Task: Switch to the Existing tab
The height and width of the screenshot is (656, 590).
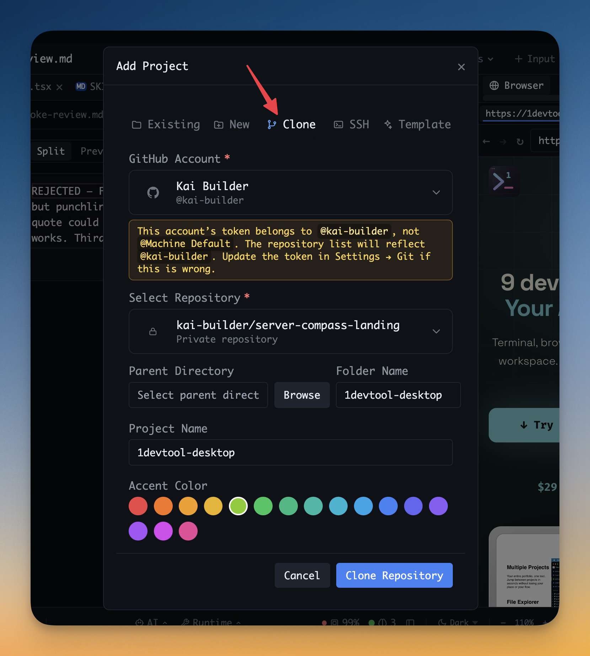Action: pyautogui.click(x=166, y=124)
